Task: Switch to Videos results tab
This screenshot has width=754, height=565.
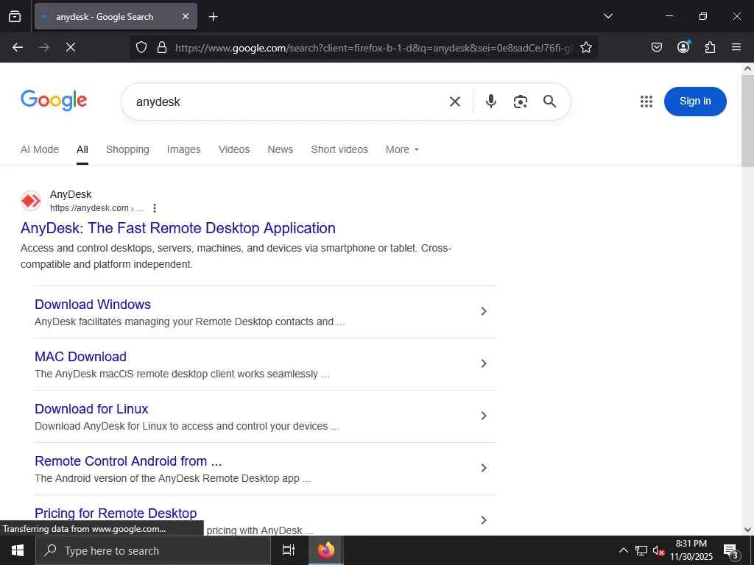Action: point(234,149)
